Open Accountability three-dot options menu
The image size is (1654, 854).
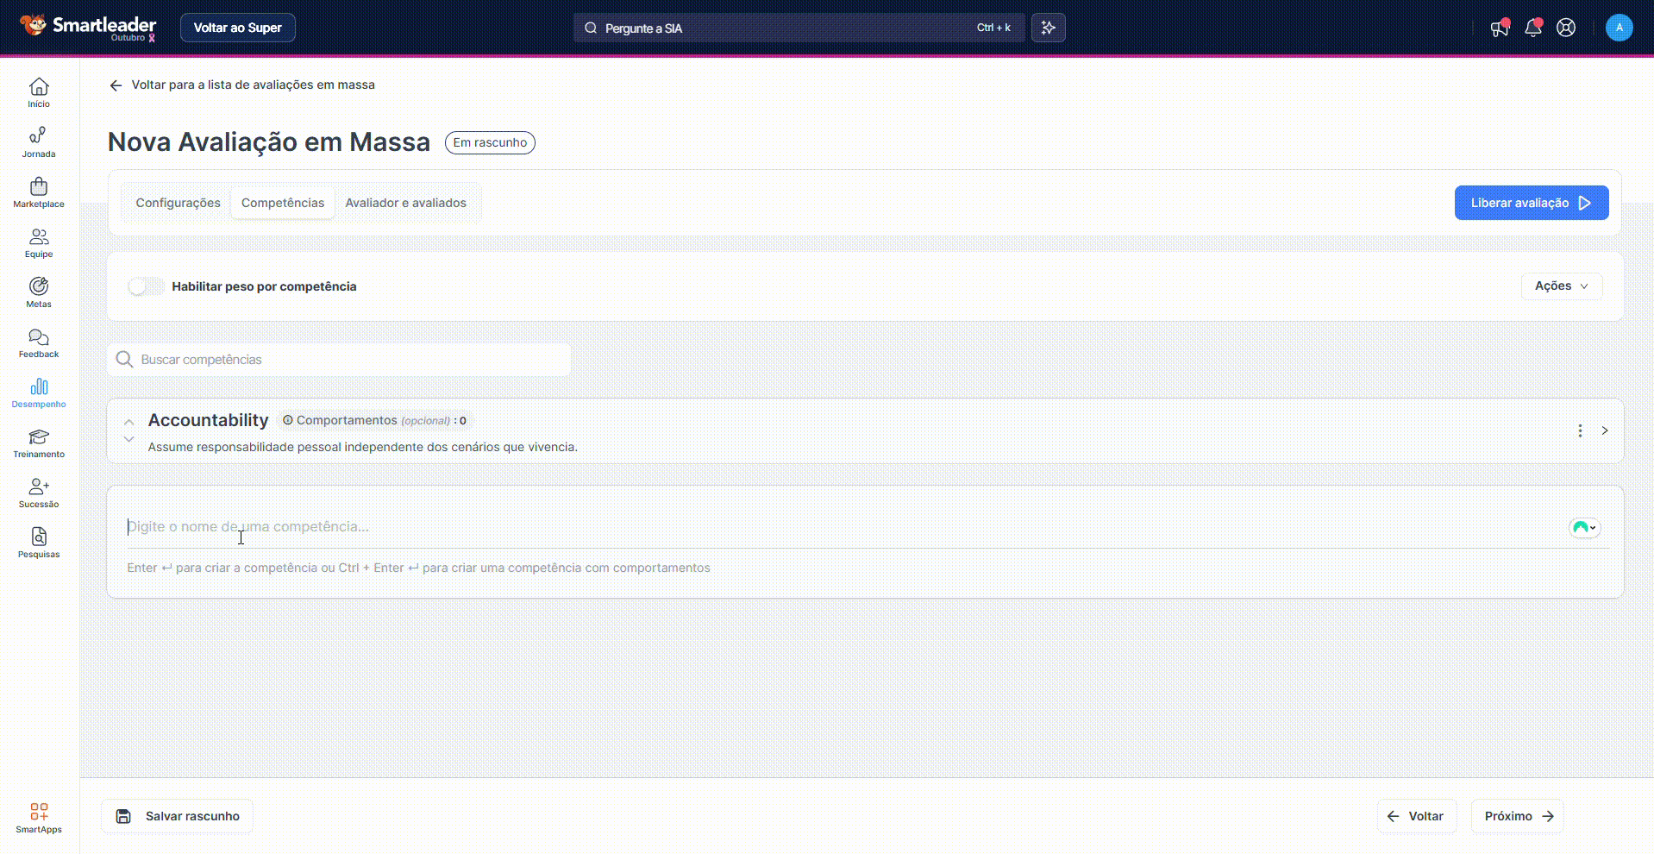click(x=1579, y=430)
